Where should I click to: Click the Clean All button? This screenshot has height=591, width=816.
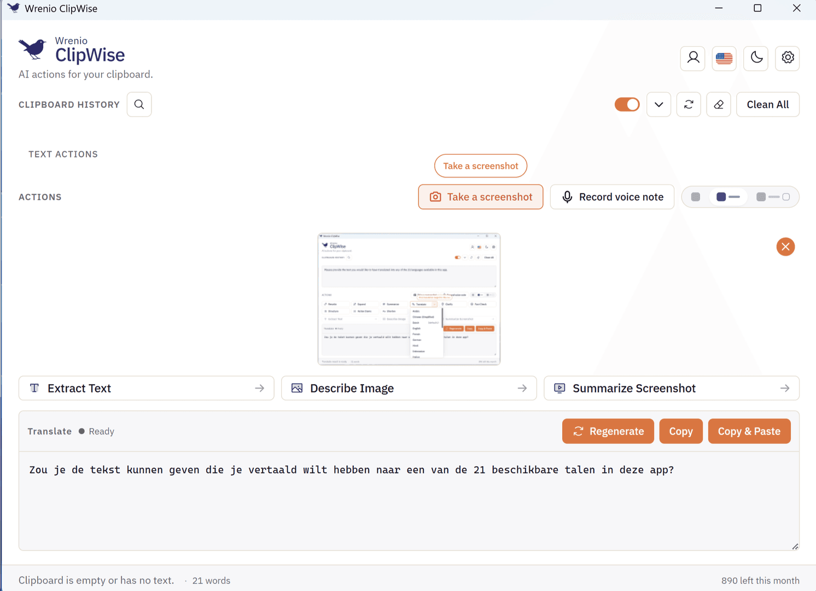(x=768, y=105)
